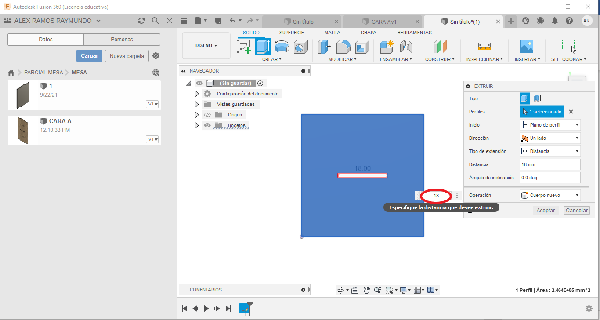Play the timeline
The height and width of the screenshot is (320, 600).
point(206,309)
